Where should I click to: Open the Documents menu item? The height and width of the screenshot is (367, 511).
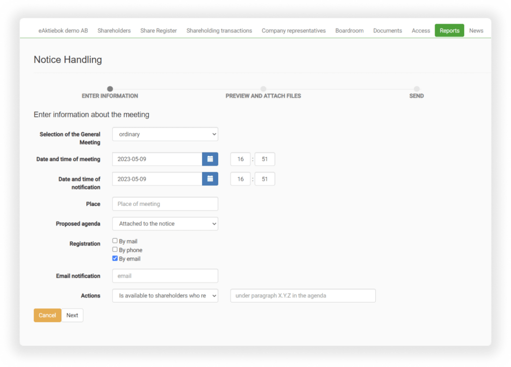point(387,30)
